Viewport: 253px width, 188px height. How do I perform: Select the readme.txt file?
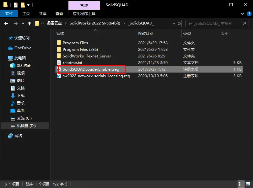coord(73,63)
